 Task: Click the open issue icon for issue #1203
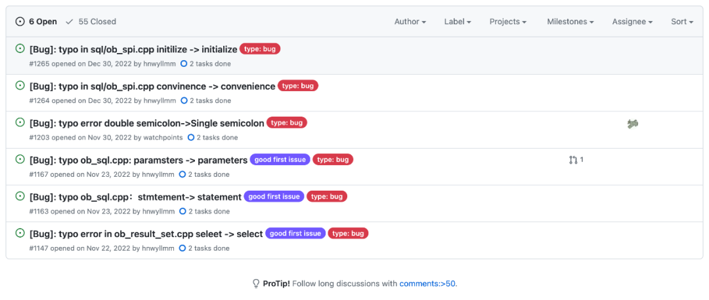(x=20, y=122)
